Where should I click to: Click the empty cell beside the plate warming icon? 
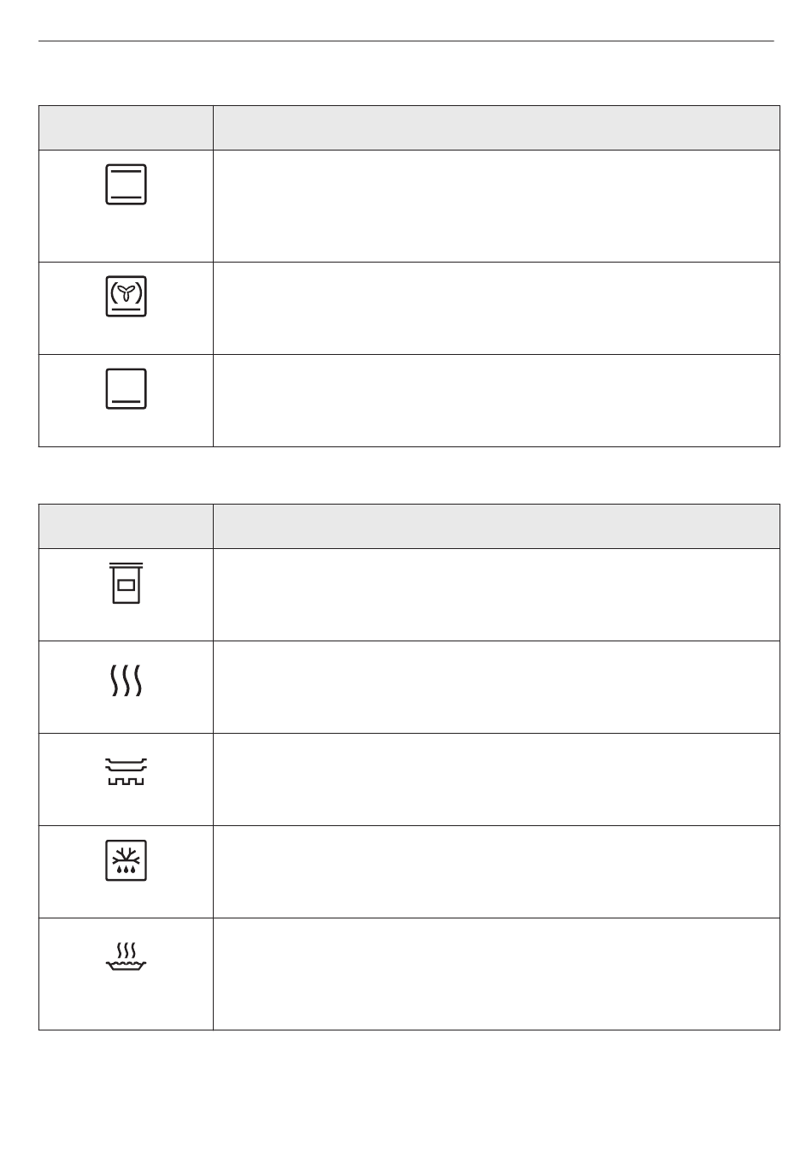coord(496,779)
